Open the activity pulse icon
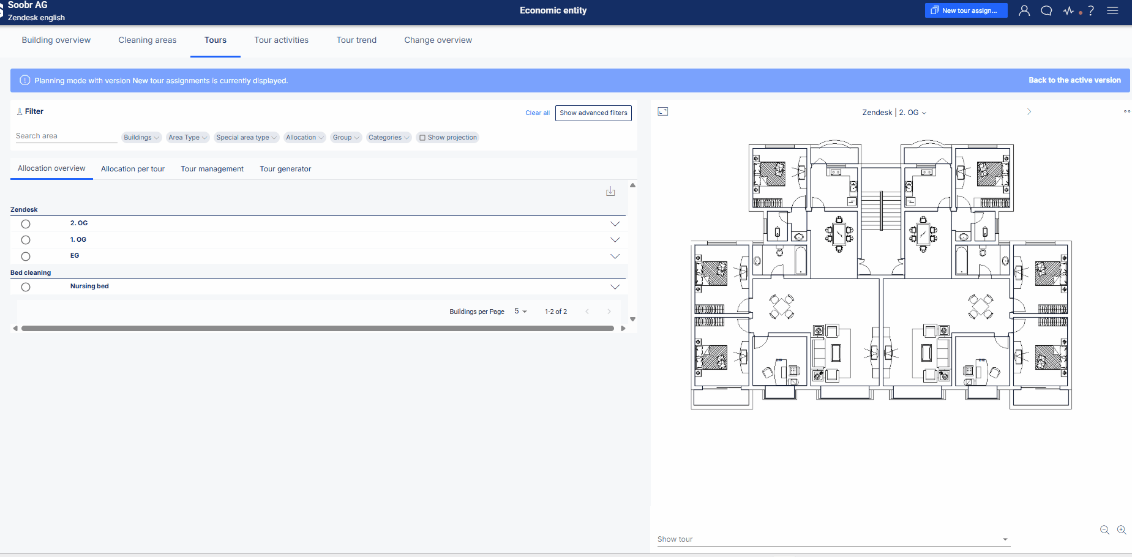 [x=1069, y=10]
